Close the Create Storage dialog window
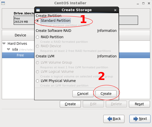Screen dimensions: 152x127 (115, 10)
